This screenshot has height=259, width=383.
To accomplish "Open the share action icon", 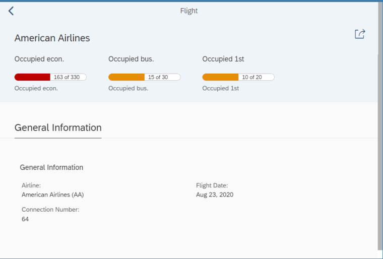I will tap(360, 34).
